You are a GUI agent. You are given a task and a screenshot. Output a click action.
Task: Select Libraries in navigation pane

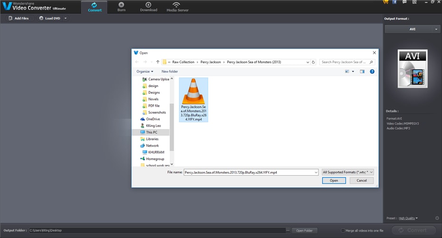[x=149, y=139]
